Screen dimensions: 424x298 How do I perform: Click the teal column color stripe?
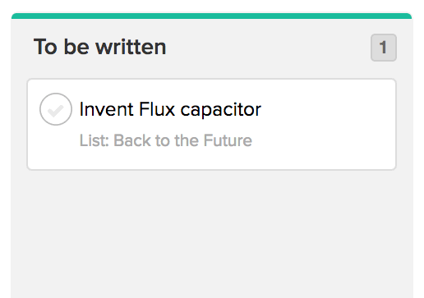[x=211, y=16]
